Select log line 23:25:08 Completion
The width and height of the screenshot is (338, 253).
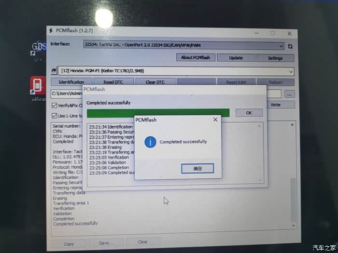pos(109,167)
